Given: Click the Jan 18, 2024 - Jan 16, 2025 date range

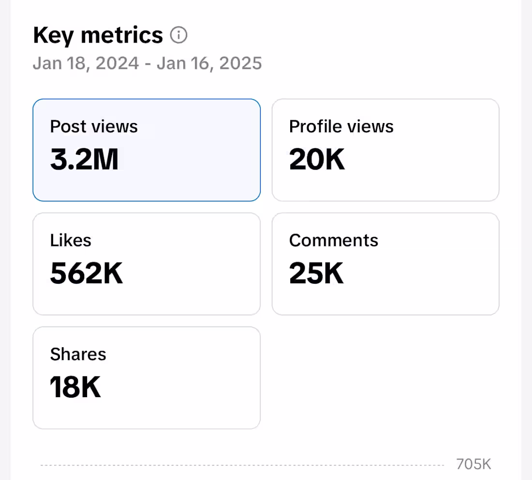Looking at the screenshot, I should [148, 63].
